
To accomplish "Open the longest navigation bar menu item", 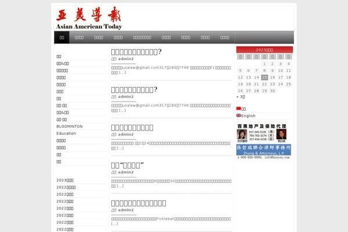I will point(142,37).
